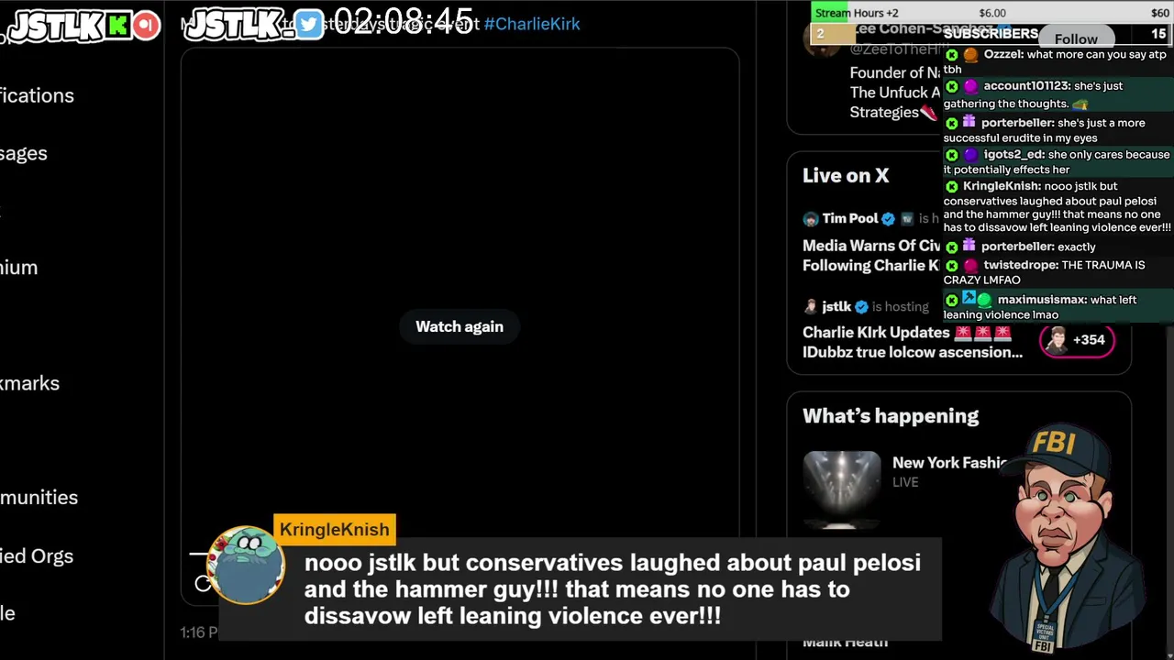The height and width of the screenshot is (660, 1174).
Task: Click the Live on X heading
Action: pos(846,175)
